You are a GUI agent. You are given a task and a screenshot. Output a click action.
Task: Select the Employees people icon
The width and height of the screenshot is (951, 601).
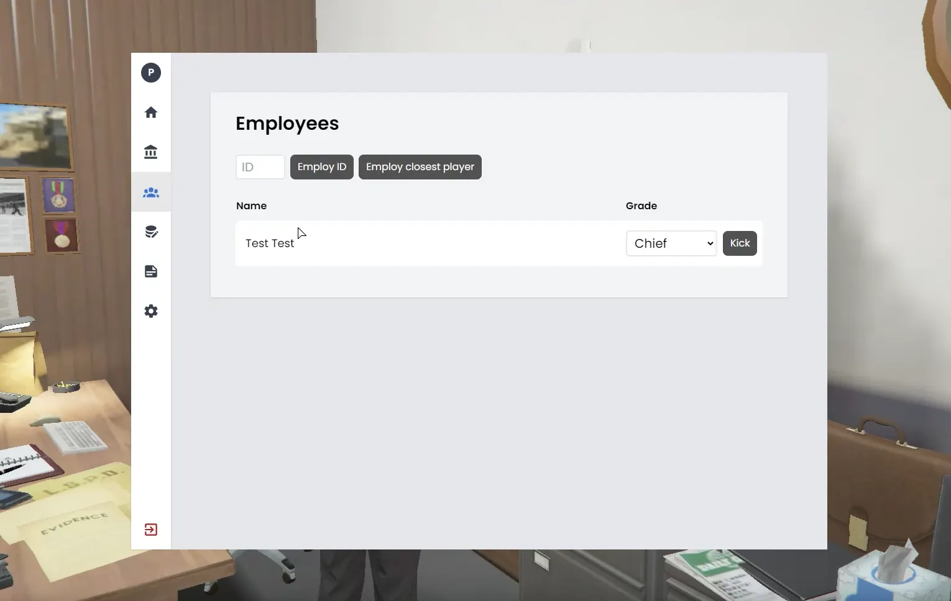click(x=151, y=192)
